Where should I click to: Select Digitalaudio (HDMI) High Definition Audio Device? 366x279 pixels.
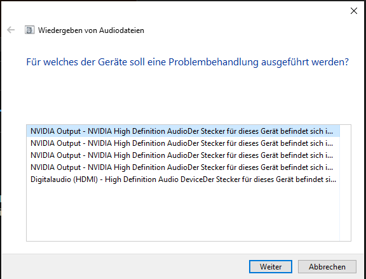[183, 179]
